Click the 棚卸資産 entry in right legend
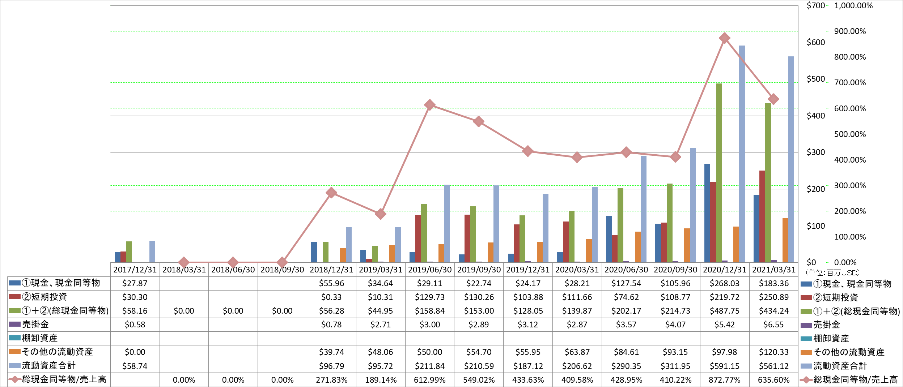This screenshot has width=903, height=387. point(825,339)
